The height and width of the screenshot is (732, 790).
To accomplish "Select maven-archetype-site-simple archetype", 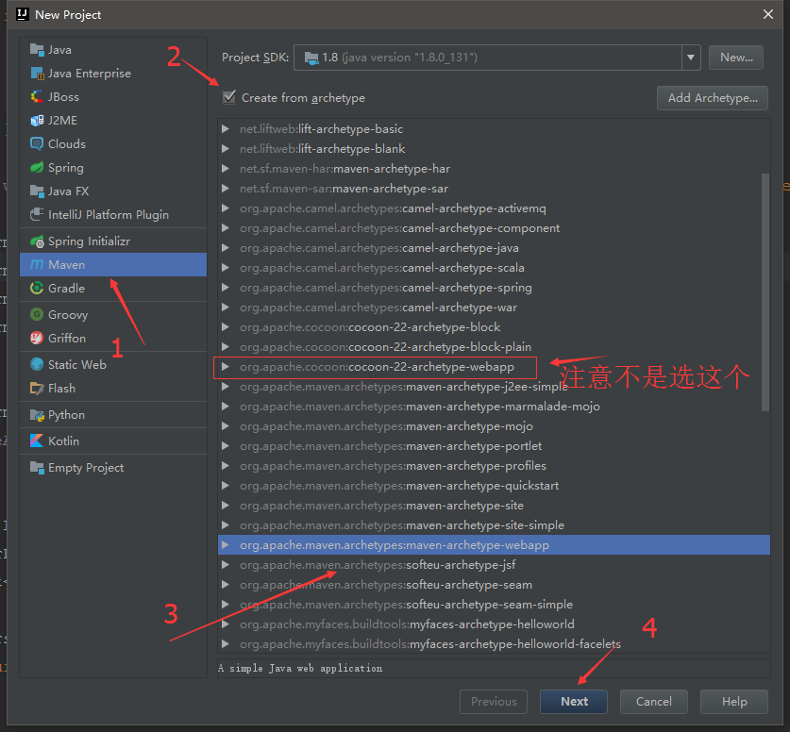I will [494, 525].
